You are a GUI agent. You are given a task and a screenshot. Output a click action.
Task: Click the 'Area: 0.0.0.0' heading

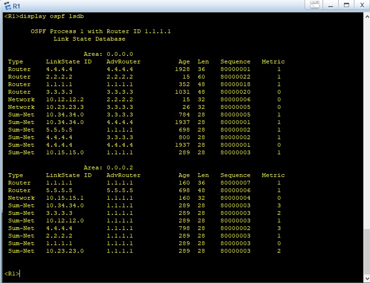coord(108,54)
